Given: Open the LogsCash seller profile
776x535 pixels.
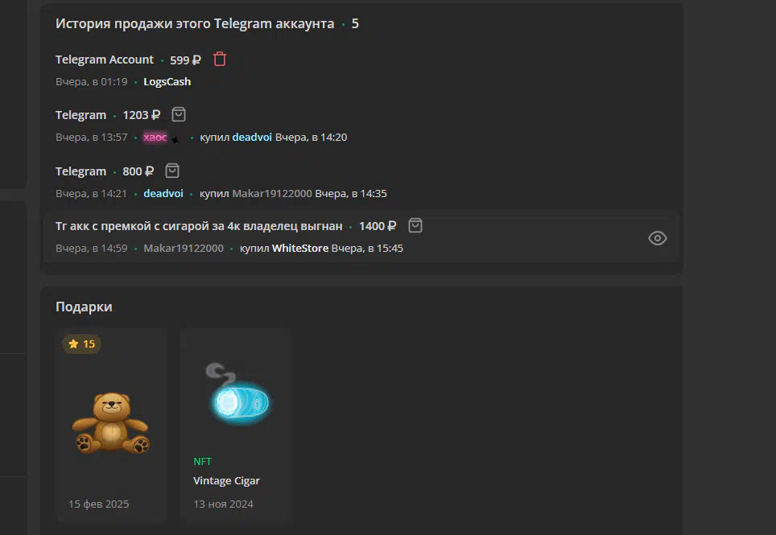Looking at the screenshot, I should click(167, 81).
